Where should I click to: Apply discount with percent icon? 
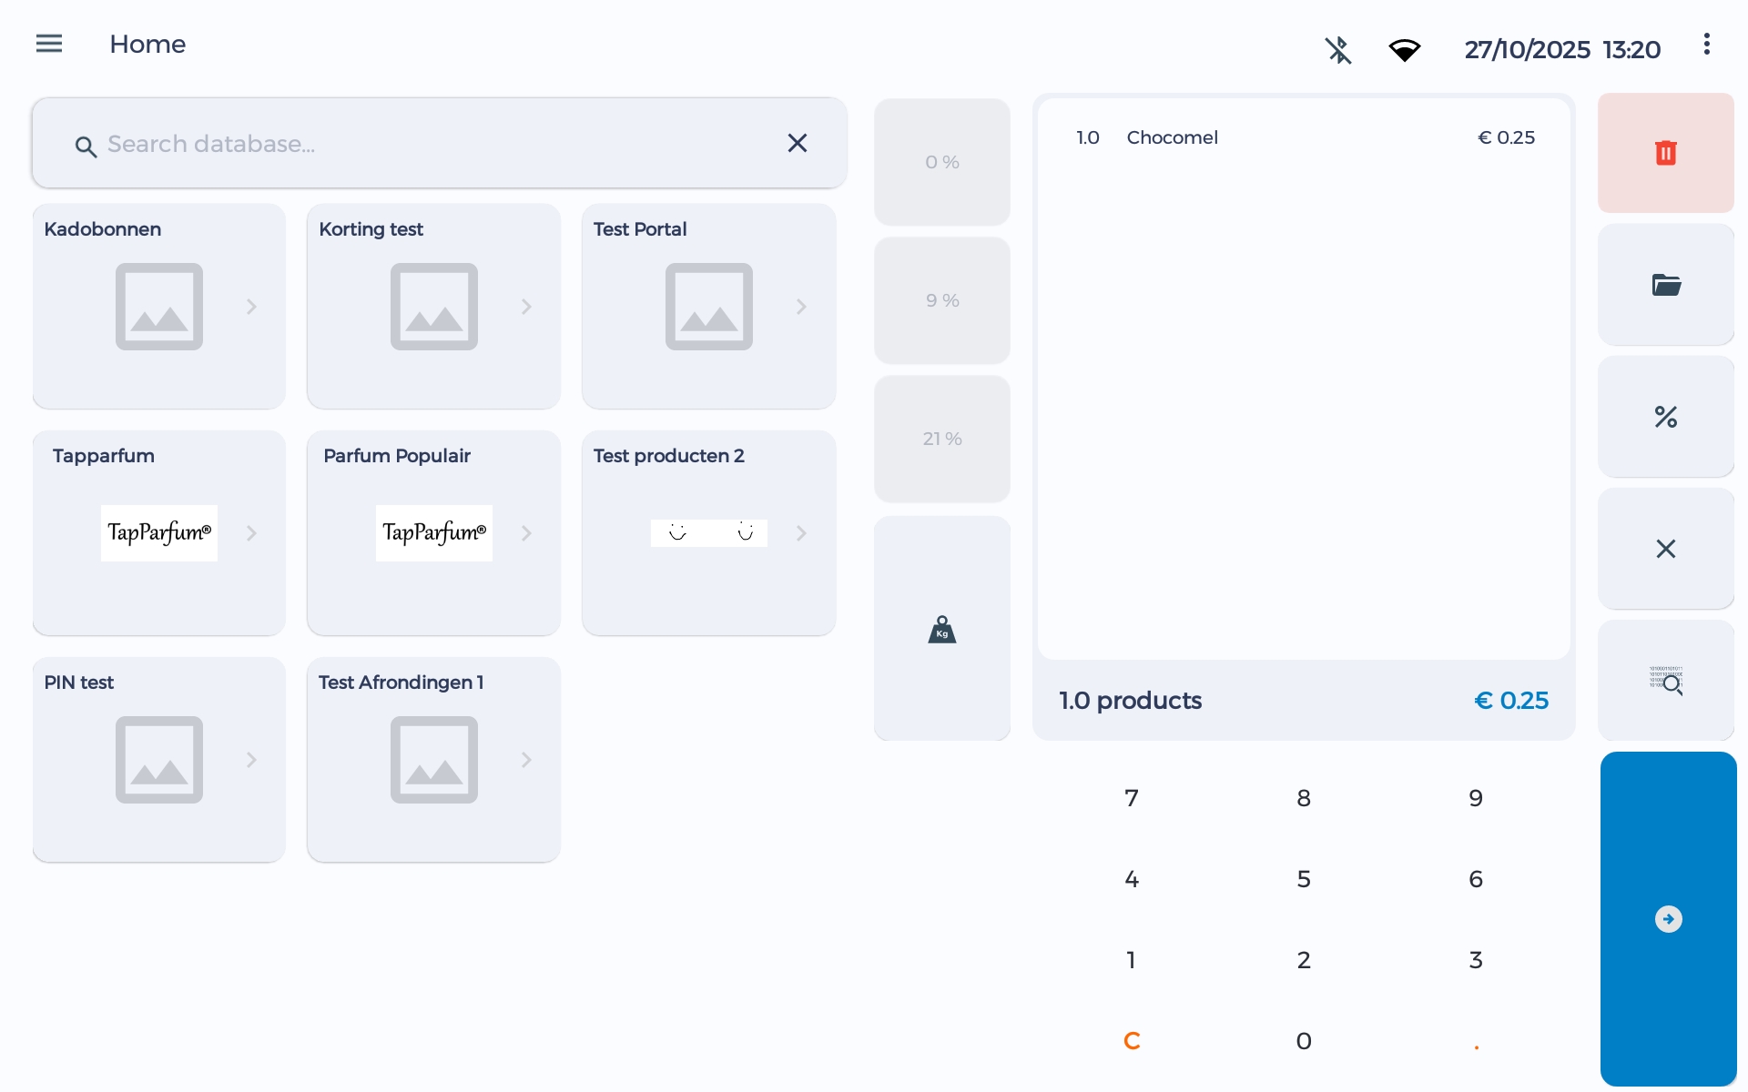pyautogui.click(x=1665, y=417)
